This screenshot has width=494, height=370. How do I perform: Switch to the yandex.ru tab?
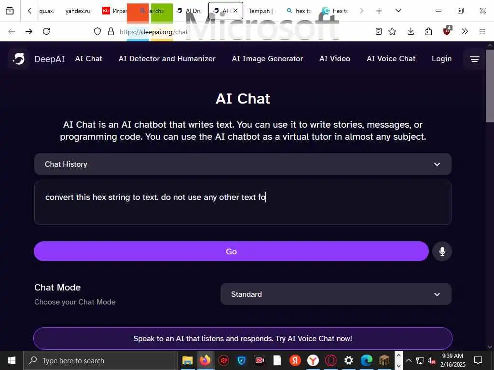coord(78,11)
